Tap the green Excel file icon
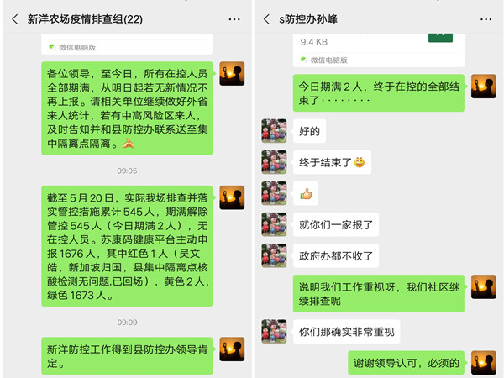The width and height of the screenshot is (504, 378). 440,37
